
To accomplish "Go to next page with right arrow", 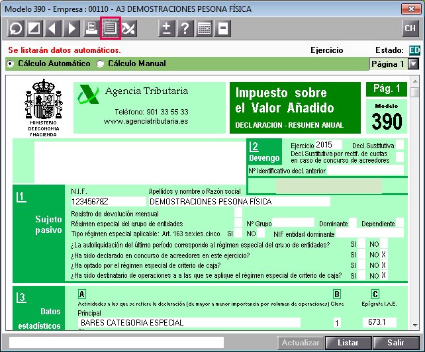I will (x=72, y=28).
